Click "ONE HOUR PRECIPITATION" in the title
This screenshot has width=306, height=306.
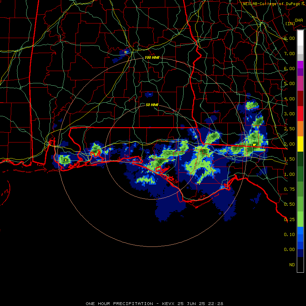pyautogui.click(x=119, y=304)
